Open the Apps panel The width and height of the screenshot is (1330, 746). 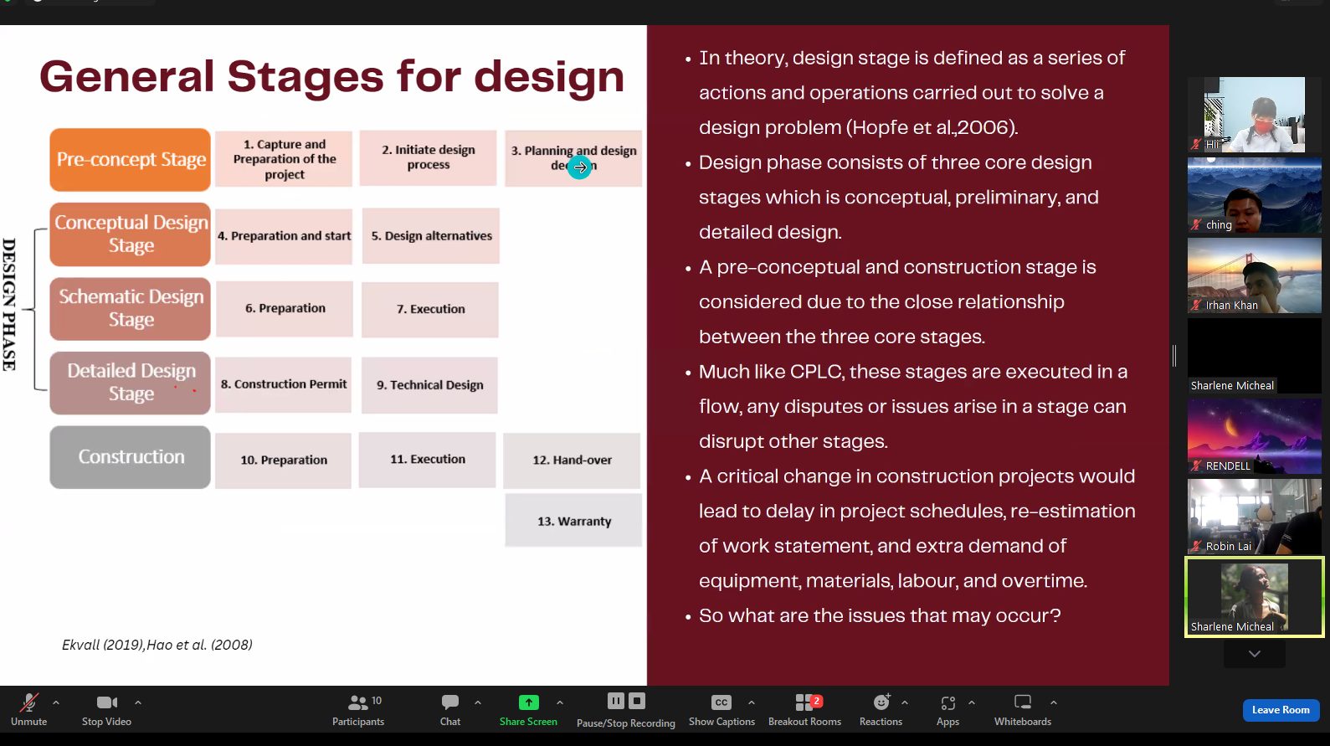(x=948, y=709)
